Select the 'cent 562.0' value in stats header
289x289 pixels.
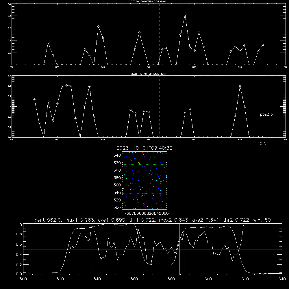48,220
